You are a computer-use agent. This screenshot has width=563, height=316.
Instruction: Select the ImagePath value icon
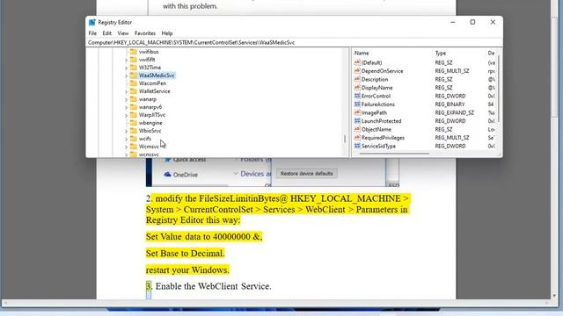357,112
